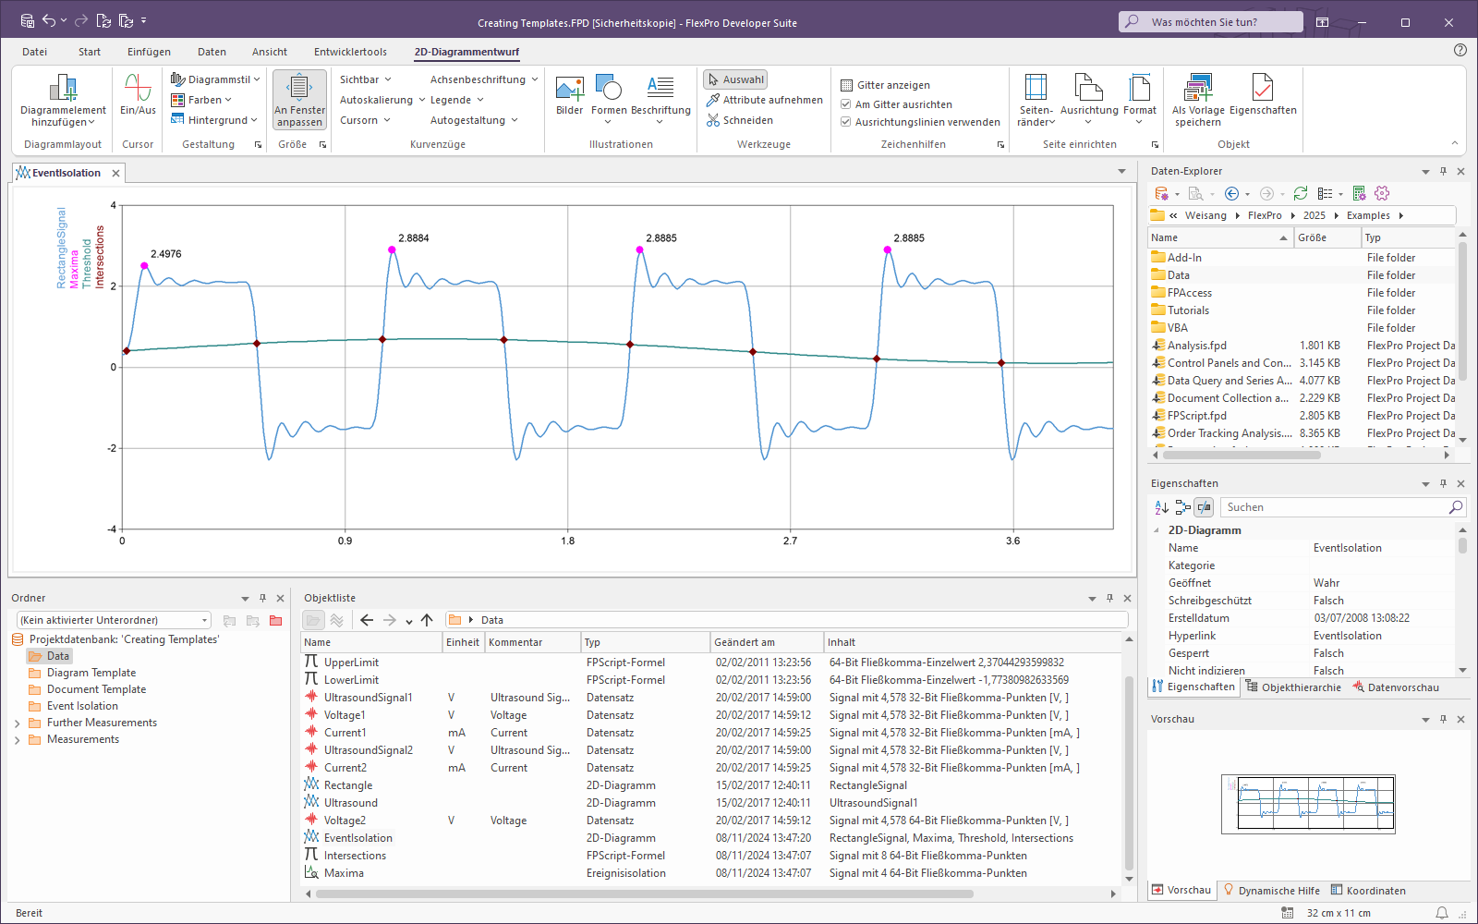Image resolution: width=1478 pixels, height=924 pixels.
Task: Expand the Further Measurements folder
Action: pos(17,723)
